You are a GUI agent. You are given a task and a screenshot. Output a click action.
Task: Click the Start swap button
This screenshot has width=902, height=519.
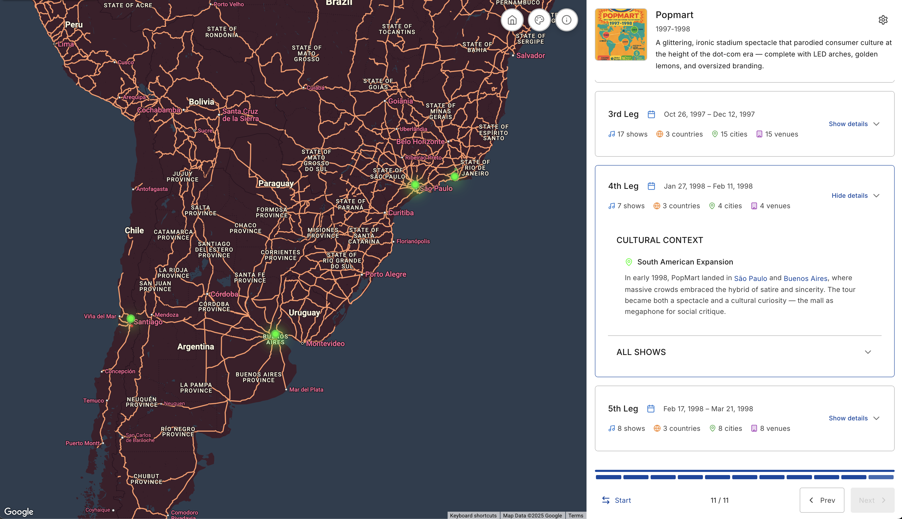(616, 500)
